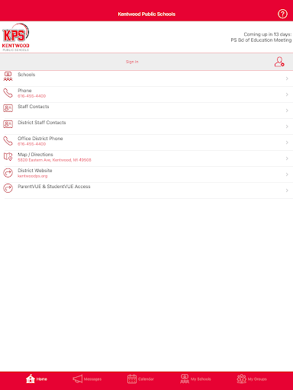Click the District Website arrow icon

pos(8,173)
